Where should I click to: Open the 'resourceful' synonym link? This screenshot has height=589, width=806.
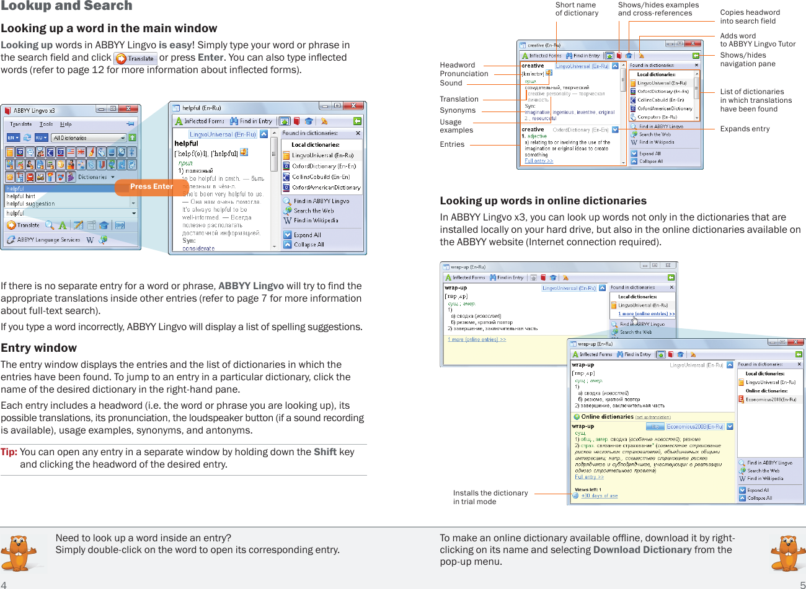[544, 118]
